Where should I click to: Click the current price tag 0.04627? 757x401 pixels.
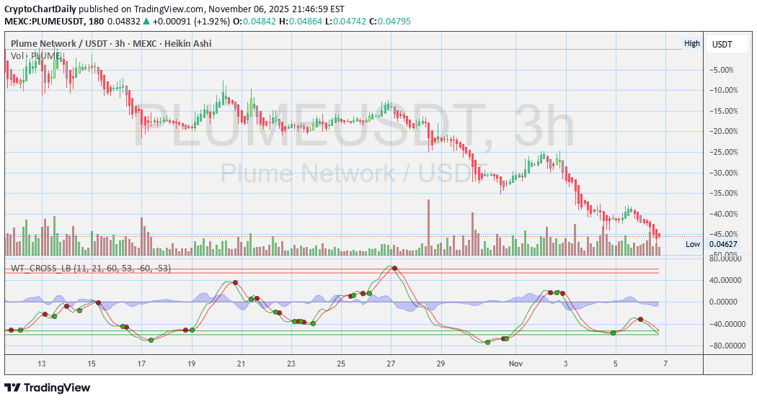coord(722,244)
